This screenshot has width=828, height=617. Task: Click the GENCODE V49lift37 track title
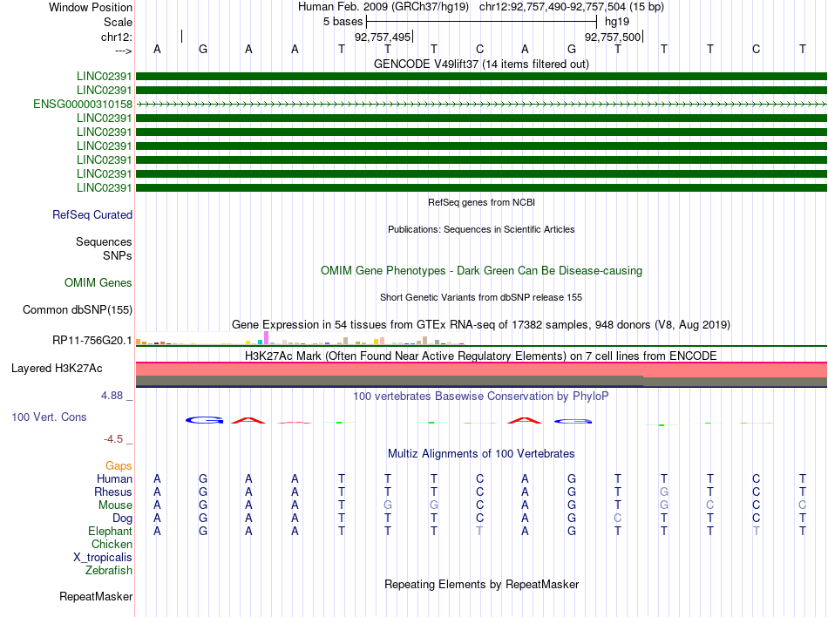pyautogui.click(x=481, y=64)
